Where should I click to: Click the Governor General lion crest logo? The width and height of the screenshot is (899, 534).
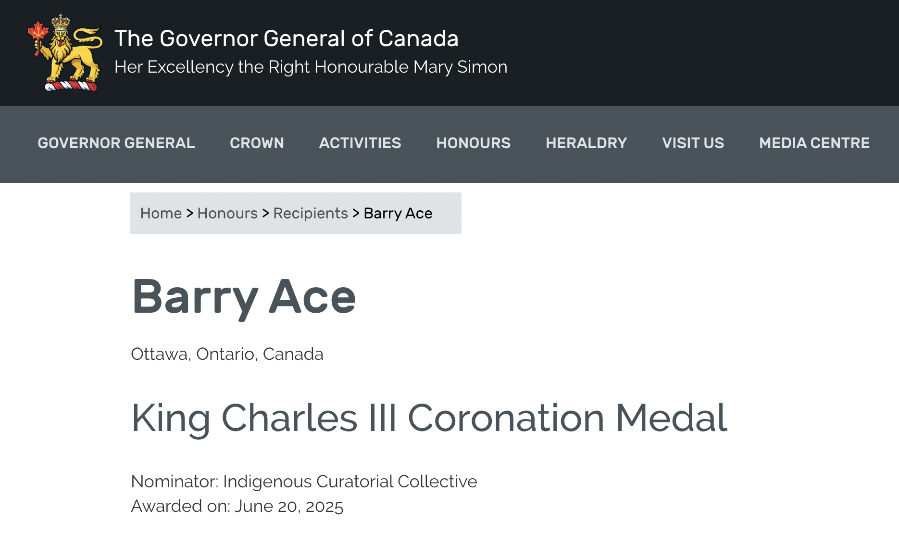[65, 53]
